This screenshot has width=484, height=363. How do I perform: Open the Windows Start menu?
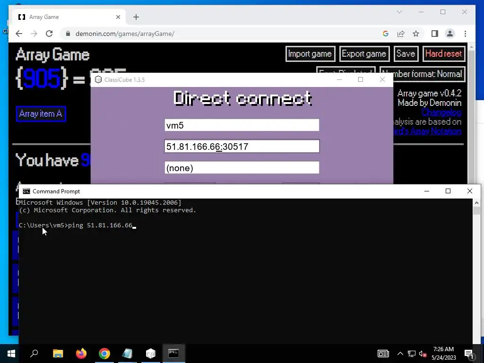(11, 354)
